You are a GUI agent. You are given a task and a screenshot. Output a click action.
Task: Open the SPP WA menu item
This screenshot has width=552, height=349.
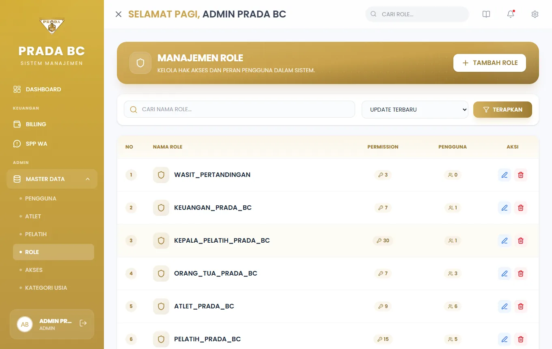click(52, 144)
